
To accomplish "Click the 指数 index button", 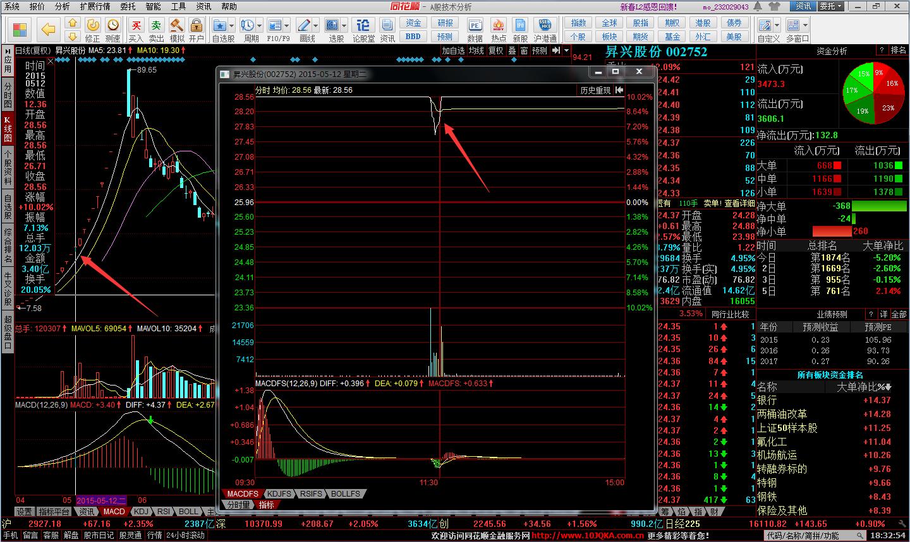I will point(578,23).
